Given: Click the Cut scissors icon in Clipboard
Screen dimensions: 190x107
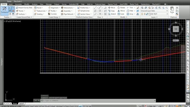Looking at the screenshot, I should point(177,8).
